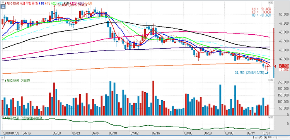Select the orange 480-day moving average legend
Image resolution: width=290 pixels, height=140 pixels.
(88, 3)
